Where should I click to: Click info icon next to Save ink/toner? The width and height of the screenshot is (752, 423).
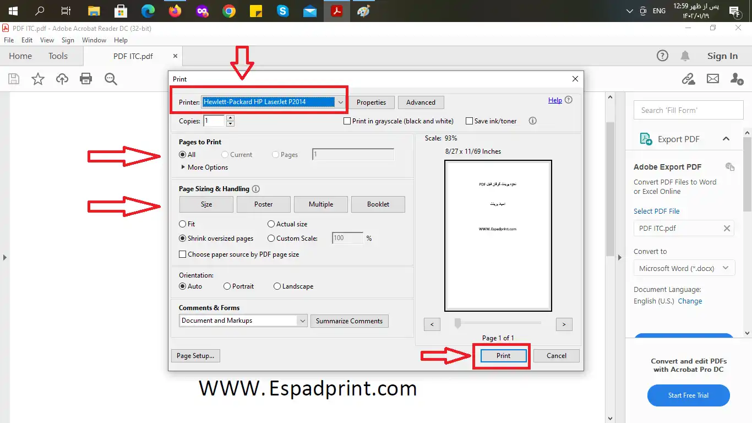[x=532, y=121]
